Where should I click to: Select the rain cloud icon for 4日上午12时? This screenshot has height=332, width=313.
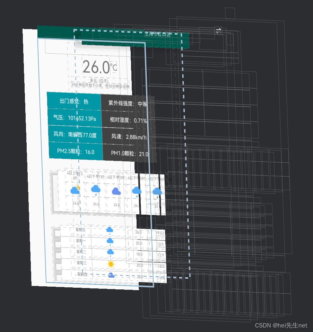[x=75, y=190]
